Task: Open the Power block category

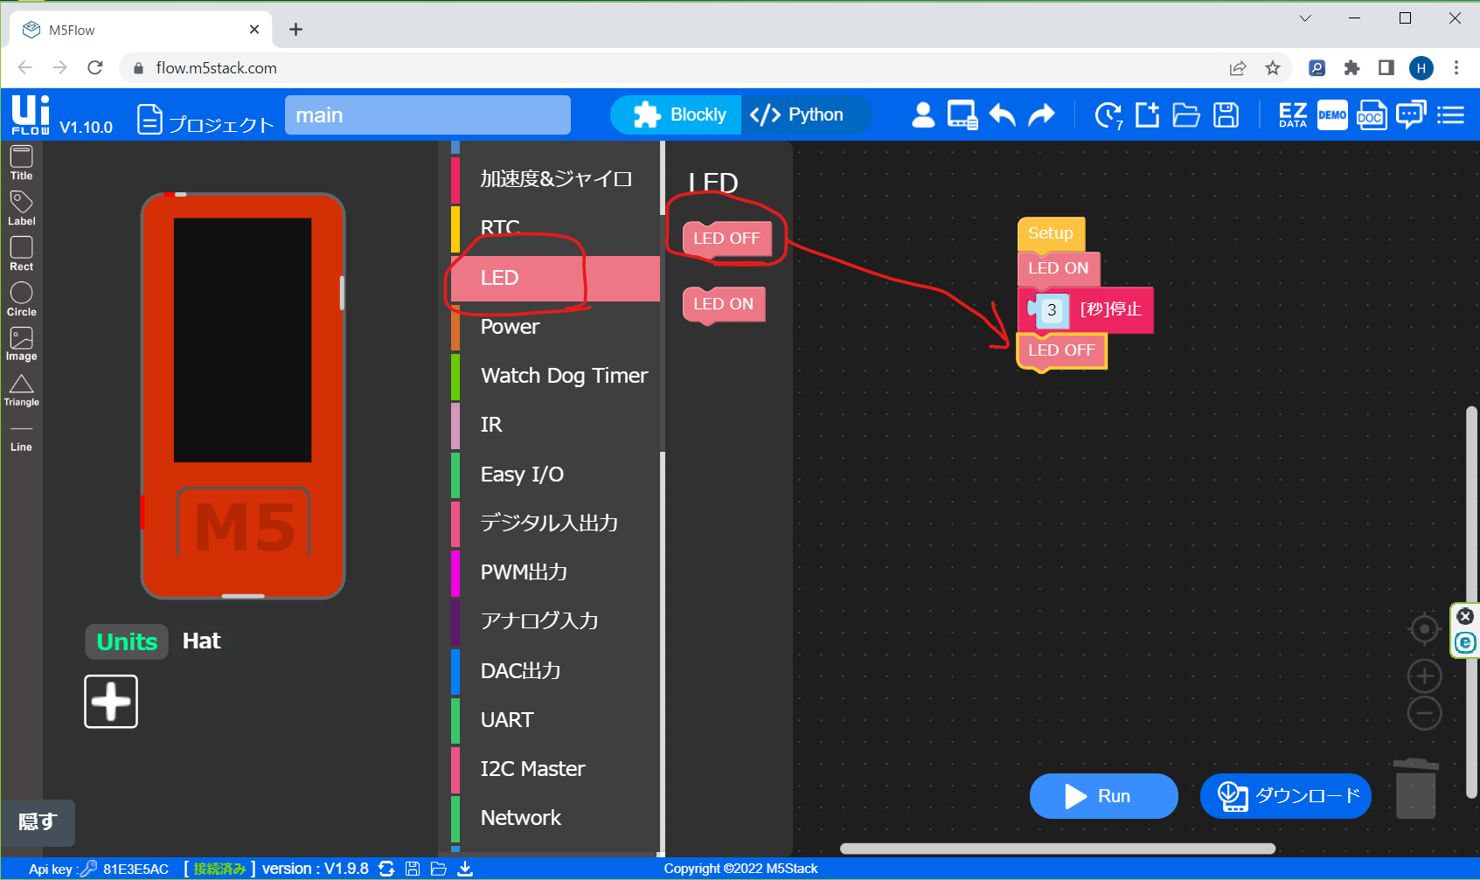Action: pyautogui.click(x=556, y=327)
